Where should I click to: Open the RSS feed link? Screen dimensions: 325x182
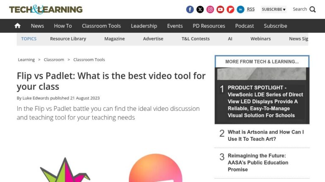tap(251, 10)
